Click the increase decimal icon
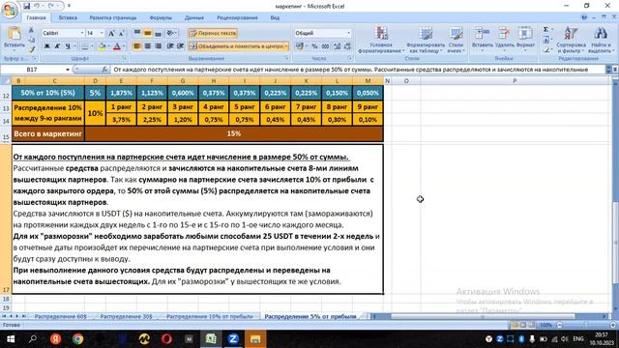The image size is (619, 348). [x=337, y=46]
